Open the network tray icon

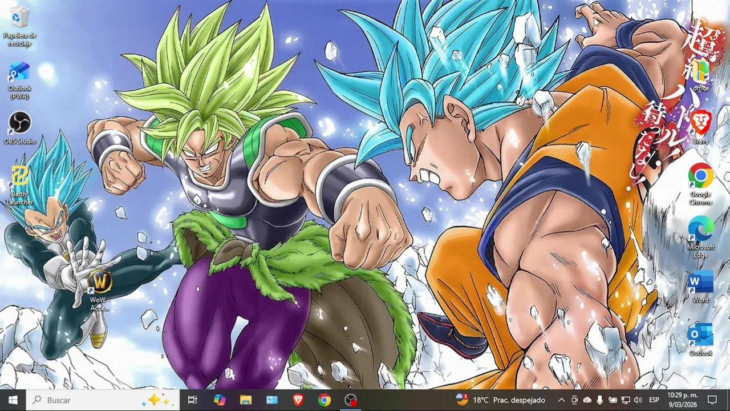coord(625,400)
